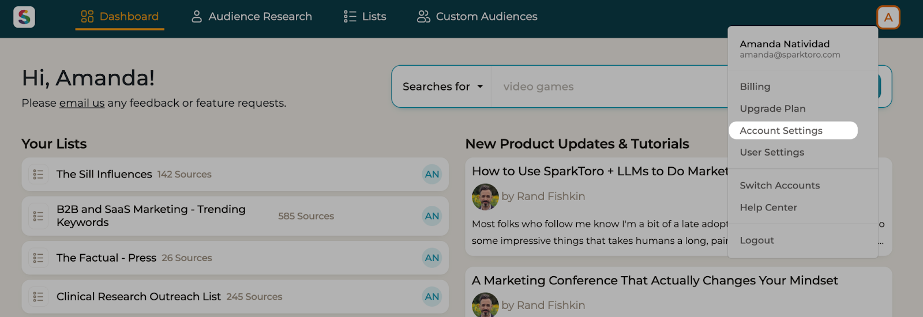
Task: Click AN badge on The Factual - Press row
Action: tap(432, 258)
